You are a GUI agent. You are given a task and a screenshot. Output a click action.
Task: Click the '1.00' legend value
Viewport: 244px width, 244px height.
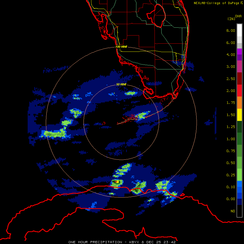click(x=231, y=139)
